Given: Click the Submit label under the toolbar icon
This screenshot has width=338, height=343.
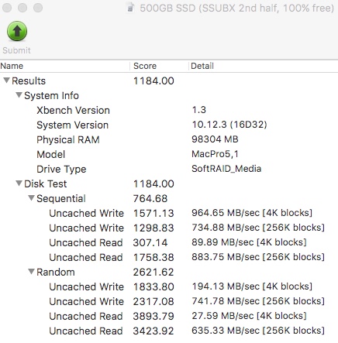Looking at the screenshot, I should pyautogui.click(x=16, y=50).
